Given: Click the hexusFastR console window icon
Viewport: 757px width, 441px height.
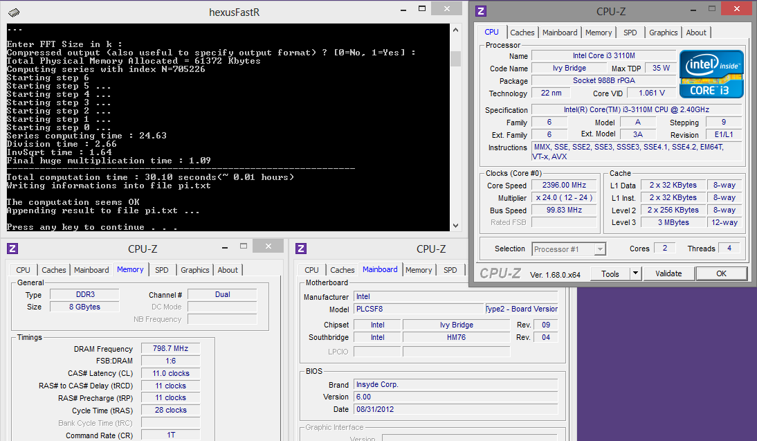Looking at the screenshot, I should (x=14, y=12).
